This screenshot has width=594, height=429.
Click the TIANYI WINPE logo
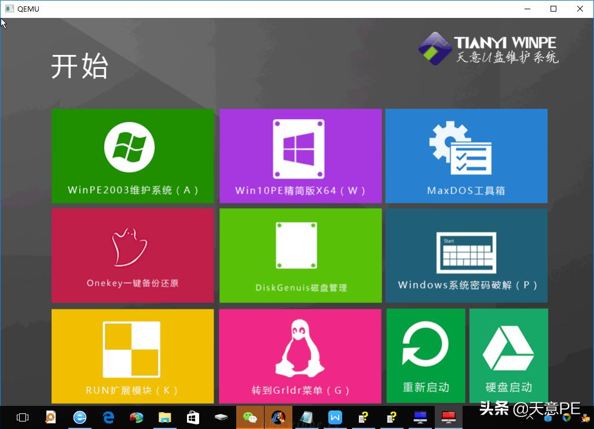tap(488, 49)
